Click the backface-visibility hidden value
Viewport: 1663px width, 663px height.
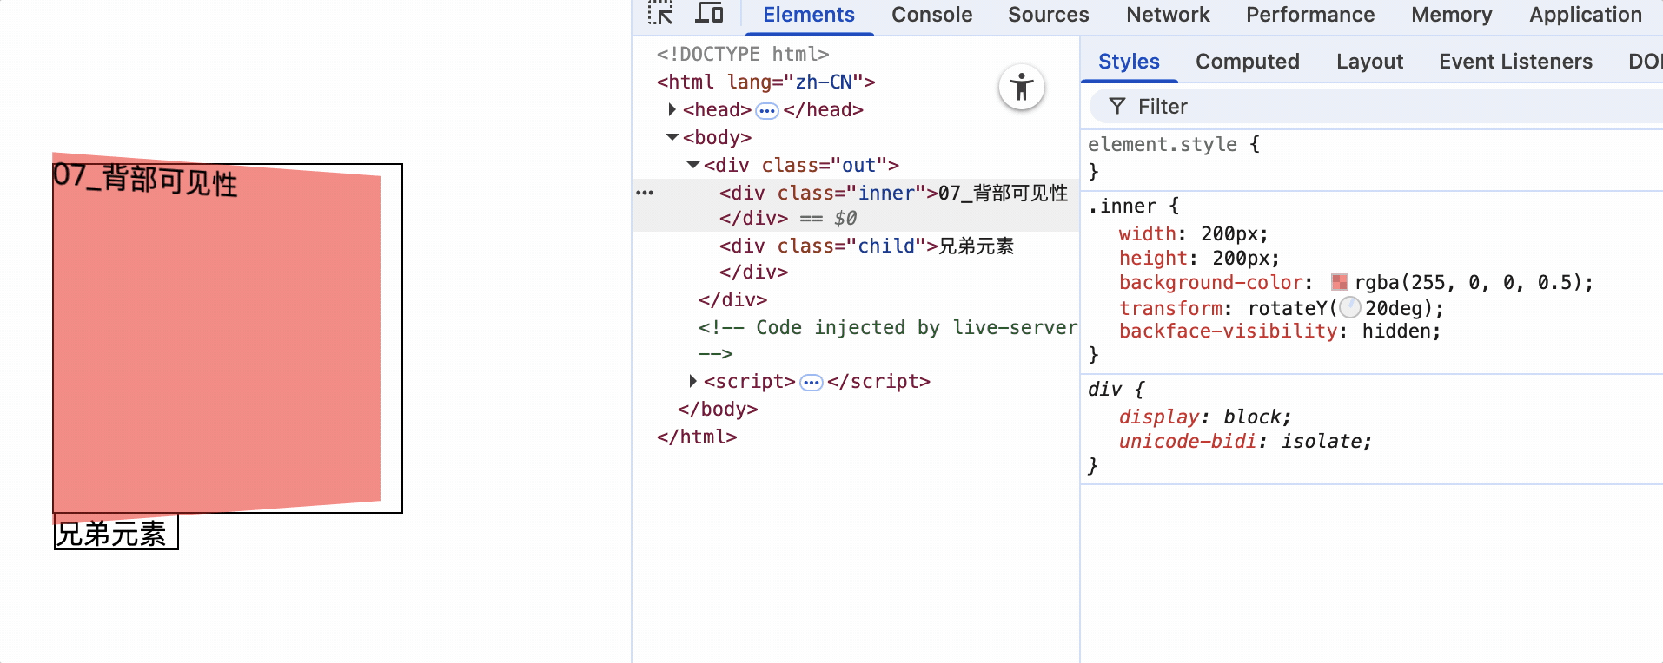[1401, 331]
